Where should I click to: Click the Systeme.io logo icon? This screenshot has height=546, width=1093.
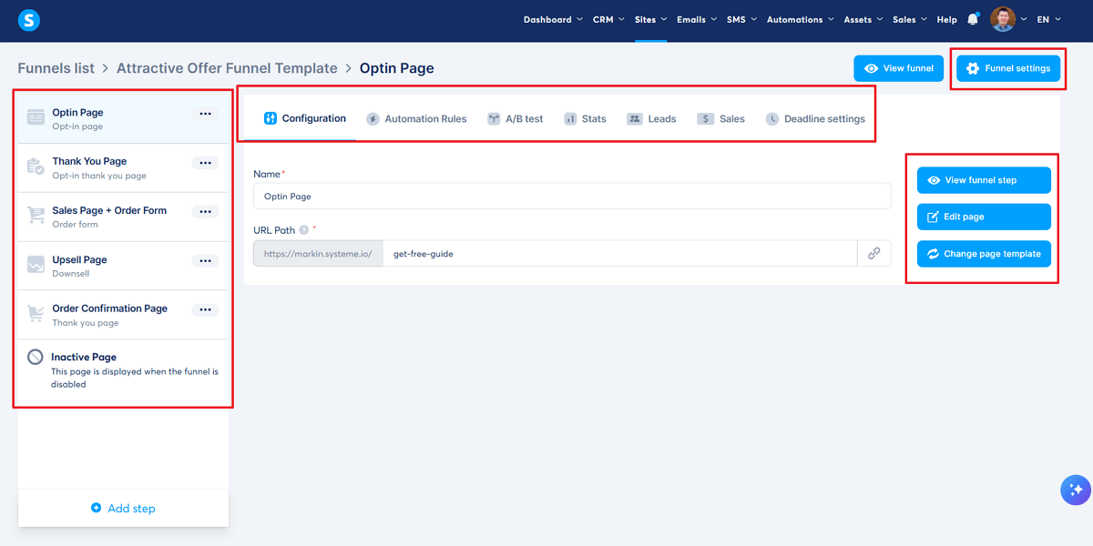29,19
